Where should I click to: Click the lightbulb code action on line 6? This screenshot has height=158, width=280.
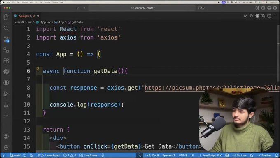[38, 69]
